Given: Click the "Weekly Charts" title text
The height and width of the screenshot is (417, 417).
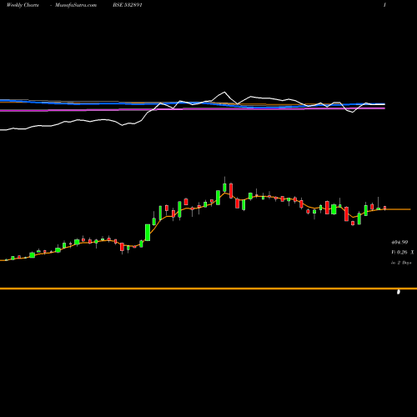Looking at the screenshot, I should tap(23, 5).
